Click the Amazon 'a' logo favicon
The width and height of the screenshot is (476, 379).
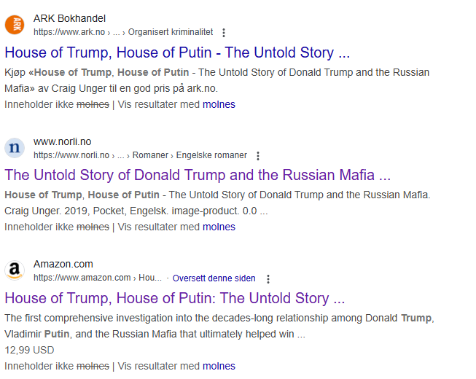pyautogui.click(x=15, y=270)
